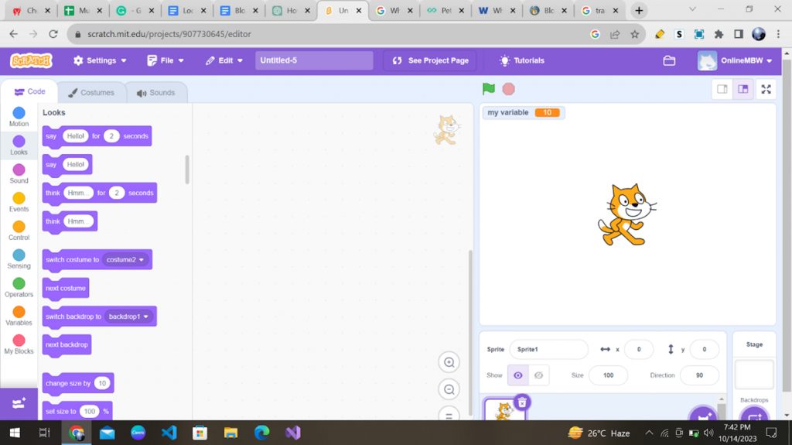The width and height of the screenshot is (792, 445).
Task: Open My Stuff folder icon
Action: click(669, 60)
